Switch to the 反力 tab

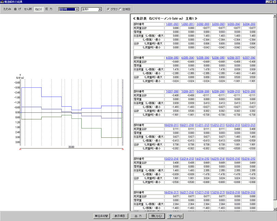tap(49, 9)
